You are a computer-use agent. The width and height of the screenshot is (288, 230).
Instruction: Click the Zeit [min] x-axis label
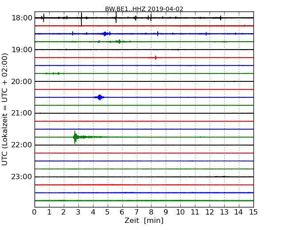144,220
